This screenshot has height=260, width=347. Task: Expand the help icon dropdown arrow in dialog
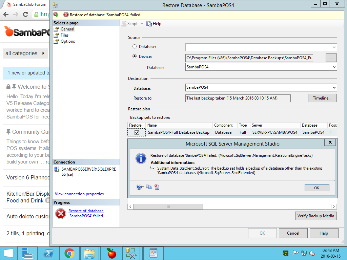(x=143, y=187)
